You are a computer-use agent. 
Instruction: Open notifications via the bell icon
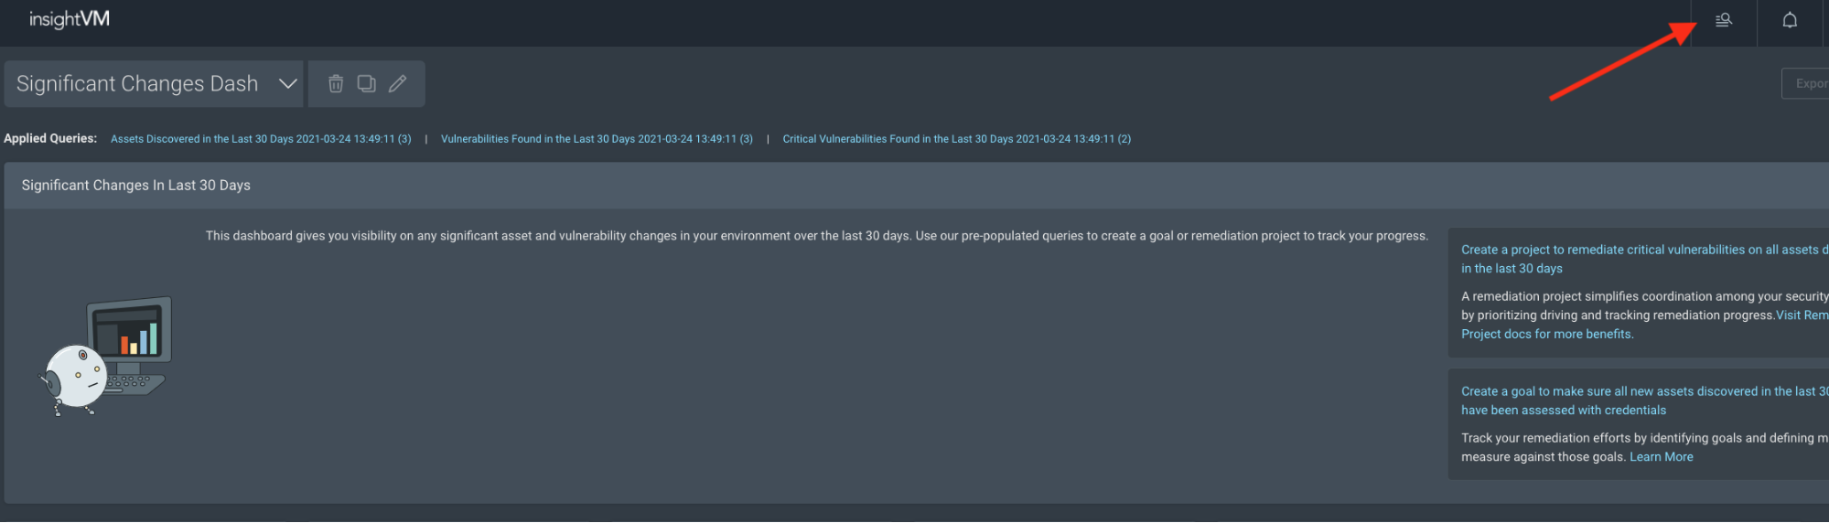coord(1790,20)
